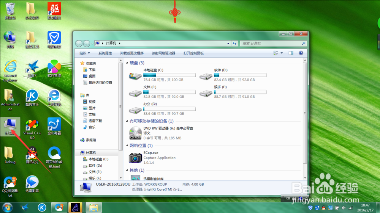
Task: Open 网页制作教程.html file icon
Action: point(54,157)
